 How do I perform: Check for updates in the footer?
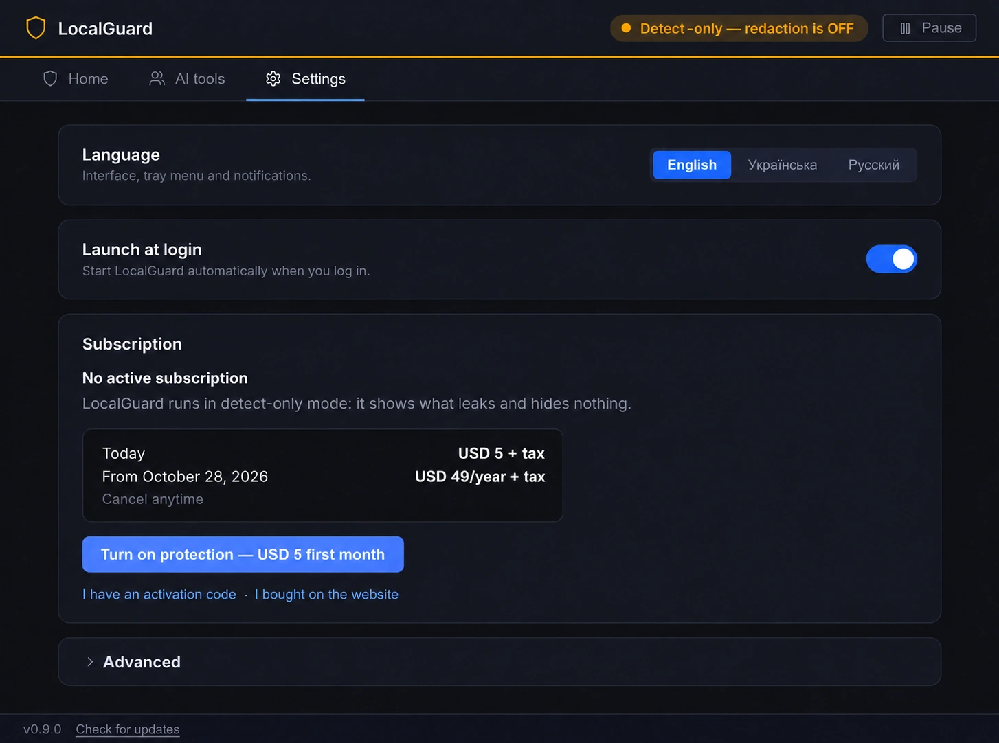pyautogui.click(x=128, y=729)
